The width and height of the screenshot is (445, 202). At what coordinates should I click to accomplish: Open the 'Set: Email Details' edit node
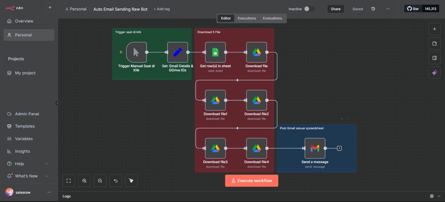[178, 52]
